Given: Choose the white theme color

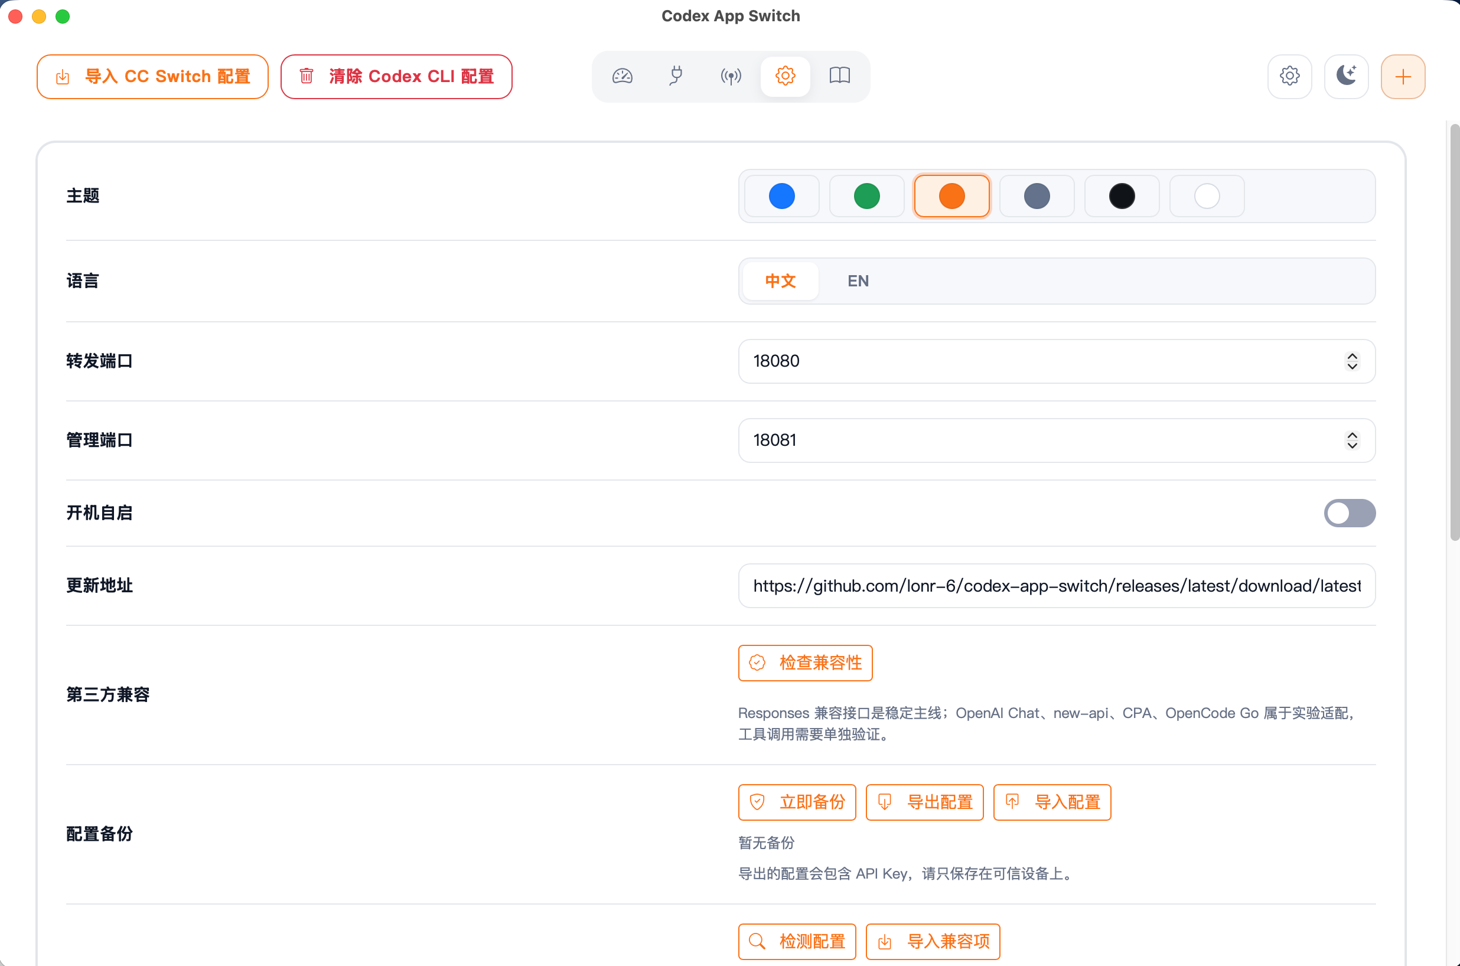Looking at the screenshot, I should click(1207, 196).
